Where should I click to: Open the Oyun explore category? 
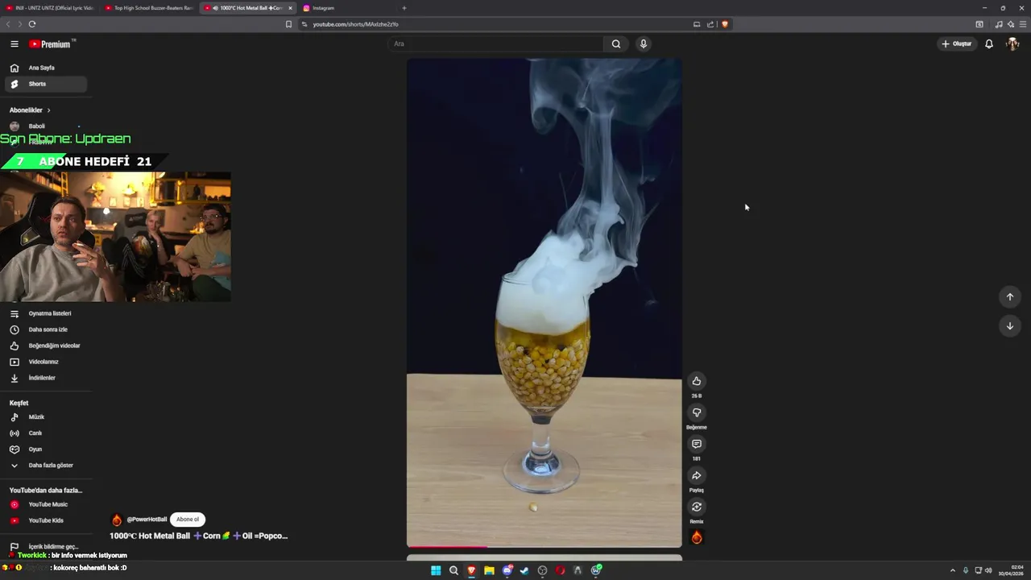45,449
